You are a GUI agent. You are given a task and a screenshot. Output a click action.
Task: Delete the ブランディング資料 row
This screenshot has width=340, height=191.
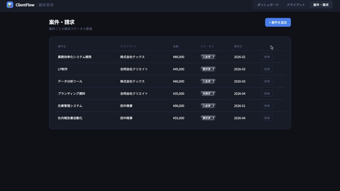pos(267,94)
